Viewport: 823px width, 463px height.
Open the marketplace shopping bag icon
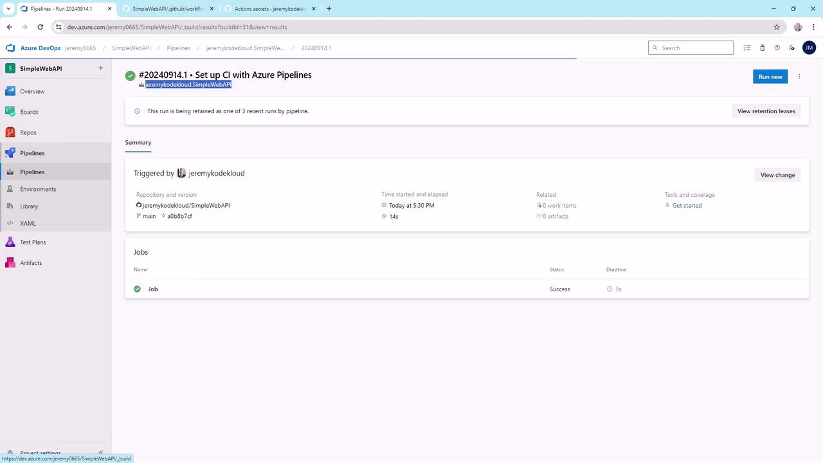(762, 48)
